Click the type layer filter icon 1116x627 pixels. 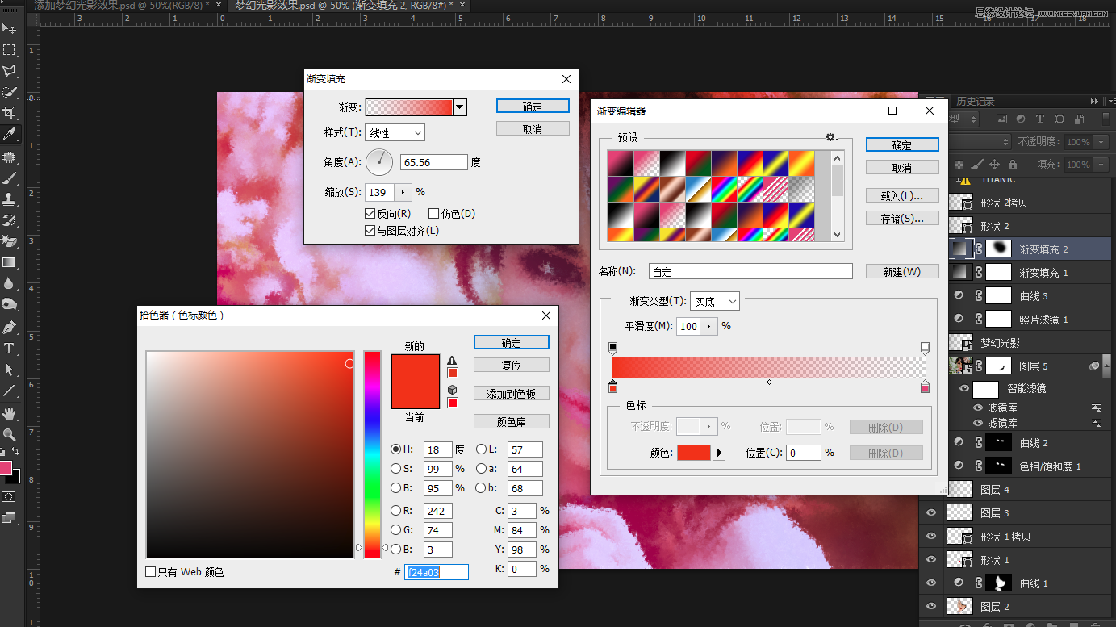tap(1040, 119)
